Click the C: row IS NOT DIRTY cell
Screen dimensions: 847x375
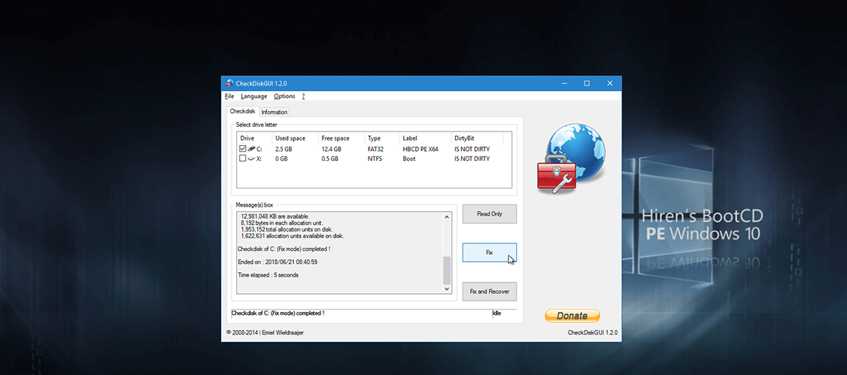(472, 149)
